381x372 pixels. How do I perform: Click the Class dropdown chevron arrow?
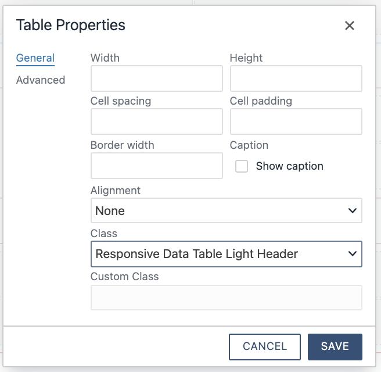point(352,254)
